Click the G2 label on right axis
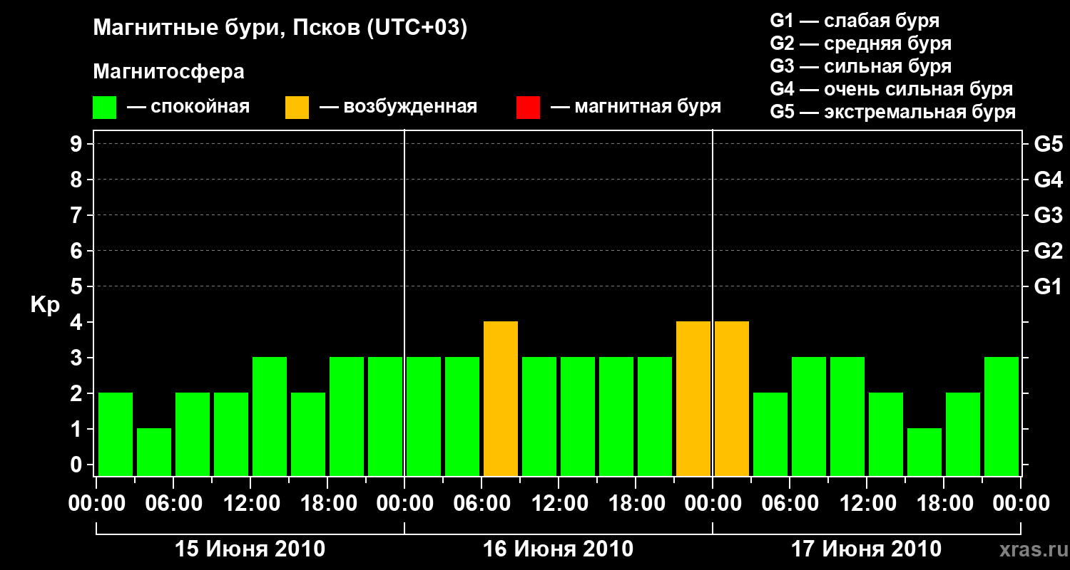Screen dimensions: 1070x570 [1048, 251]
